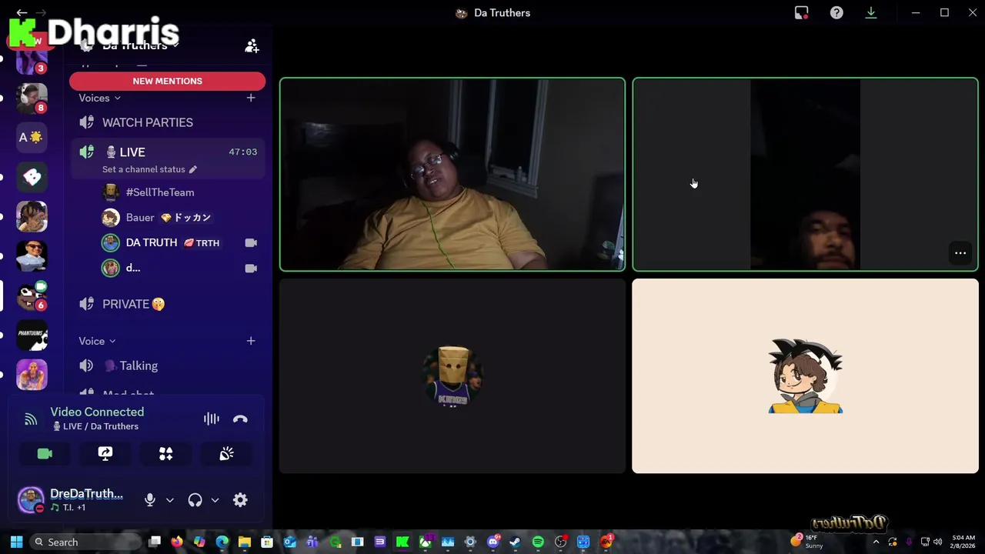Image resolution: width=985 pixels, height=554 pixels.
Task: Open the Windows Start menu
Action: coord(16,542)
